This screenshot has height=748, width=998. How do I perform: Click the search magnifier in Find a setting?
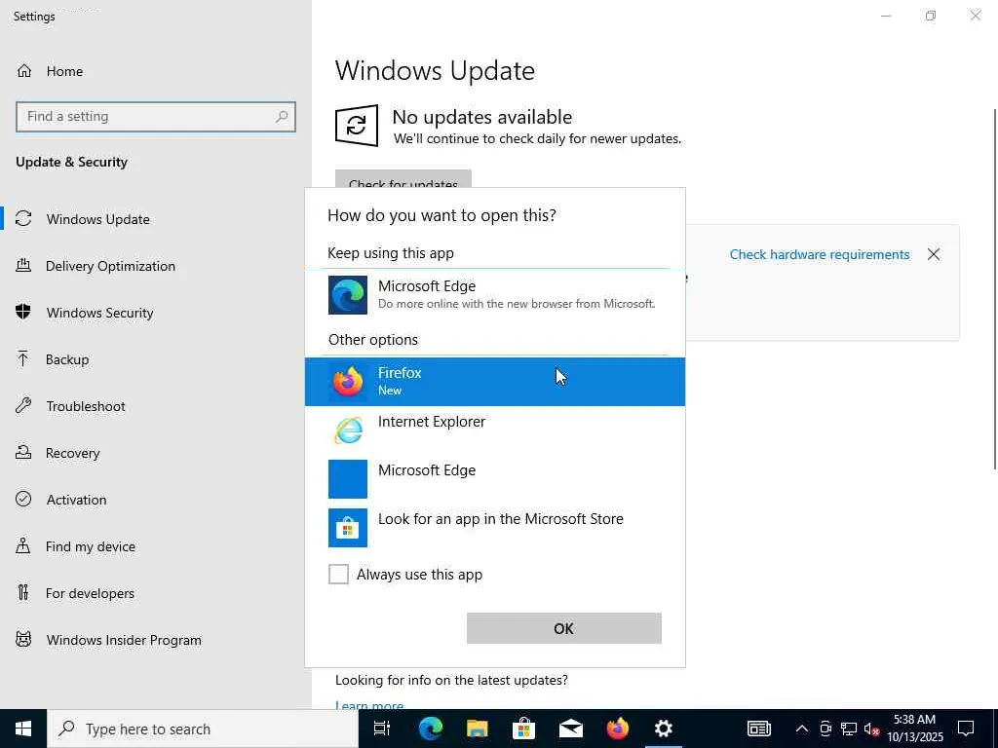pyautogui.click(x=282, y=117)
